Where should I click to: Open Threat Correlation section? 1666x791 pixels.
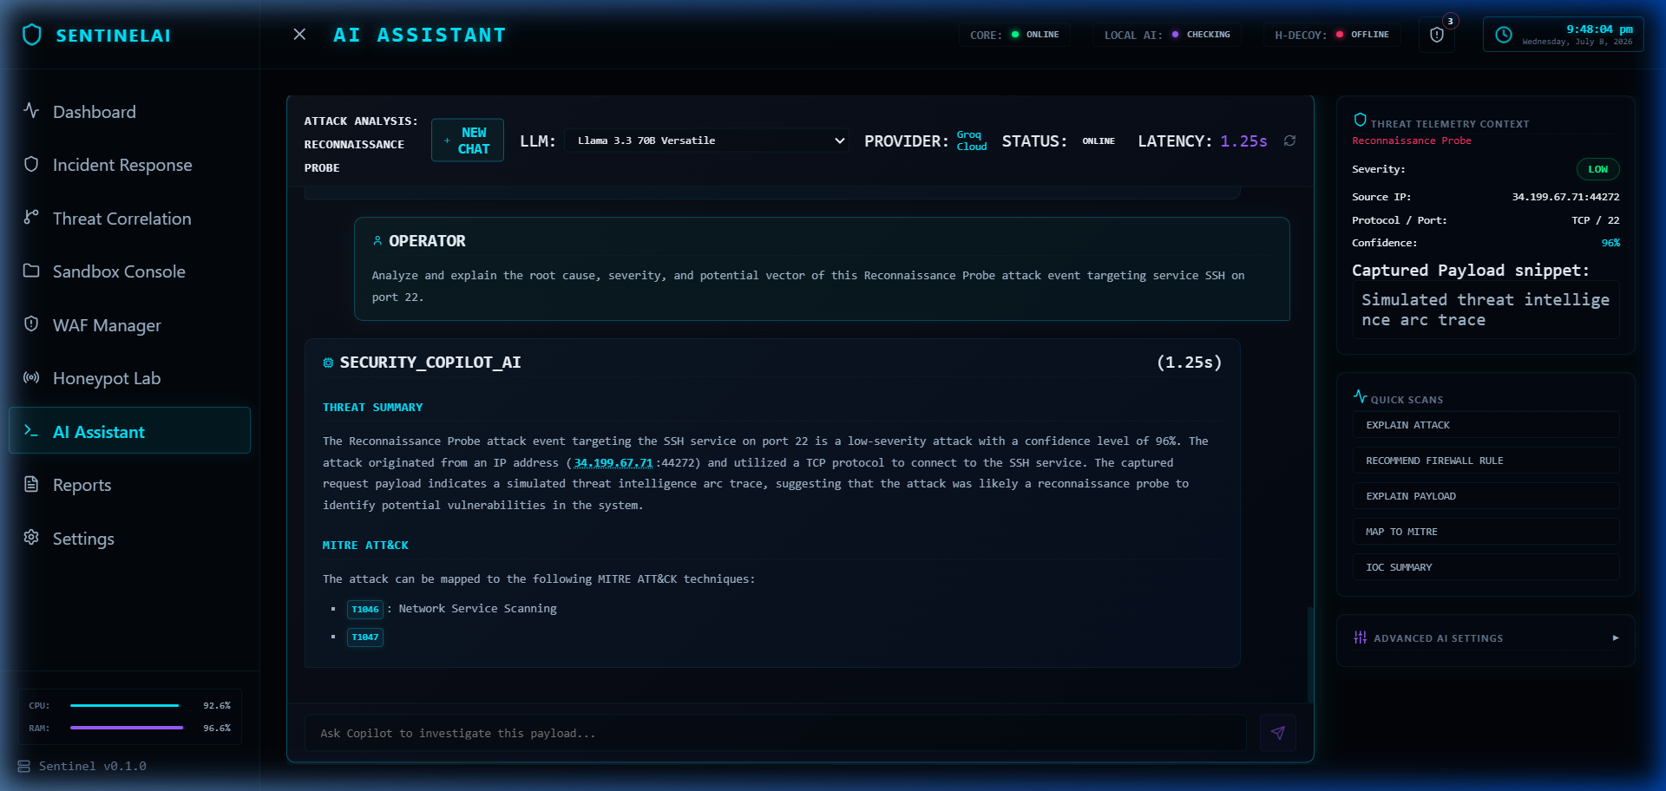pyautogui.click(x=130, y=219)
